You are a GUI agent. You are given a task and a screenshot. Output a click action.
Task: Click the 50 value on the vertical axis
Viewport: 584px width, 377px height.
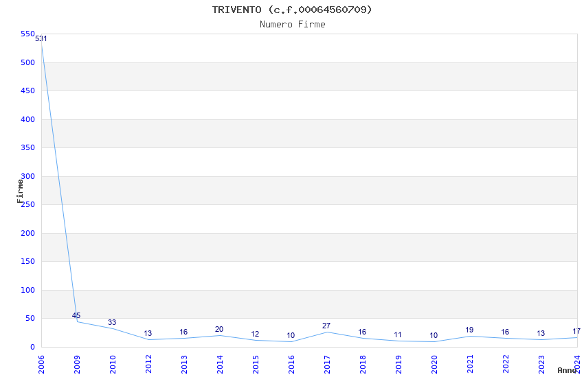(x=30, y=318)
